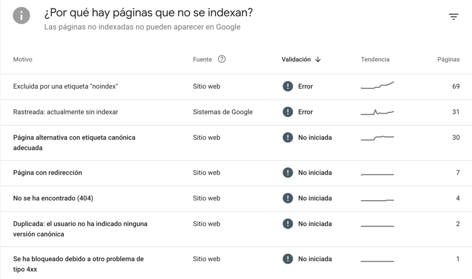Click the Tendencia column header
The image size is (472, 279).
pyautogui.click(x=375, y=59)
